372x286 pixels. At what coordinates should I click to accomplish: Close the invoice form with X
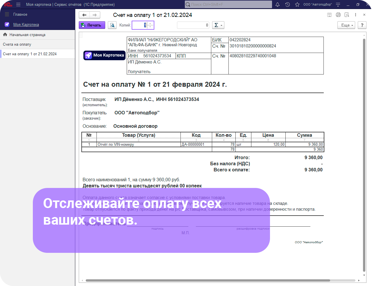(x=364, y=15)
